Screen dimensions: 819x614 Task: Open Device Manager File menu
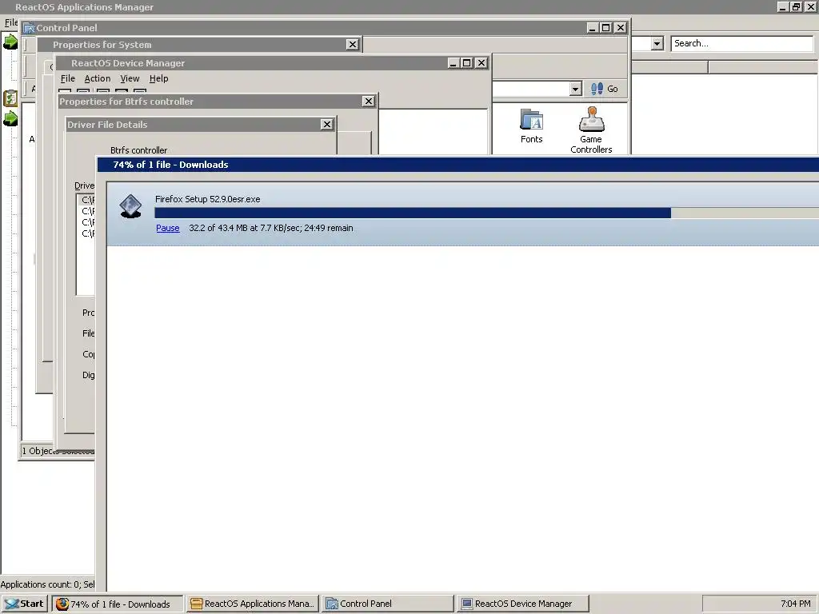tap(68, 78)
